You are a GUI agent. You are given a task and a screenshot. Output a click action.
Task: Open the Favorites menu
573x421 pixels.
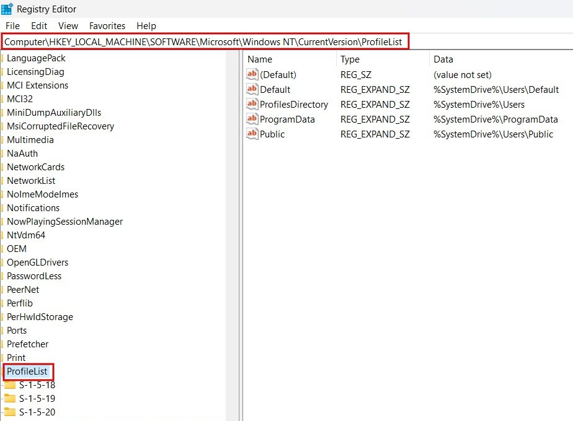(107, 26)
